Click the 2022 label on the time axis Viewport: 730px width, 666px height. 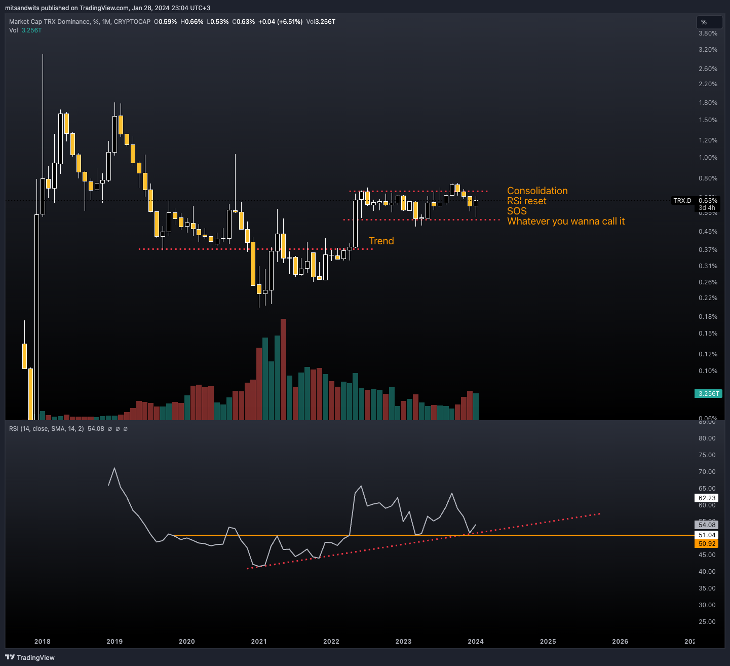(331, 642)
